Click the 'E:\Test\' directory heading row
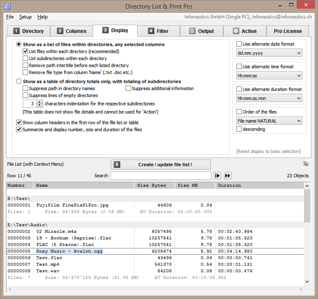The image size is (318, 299). click(155, 199)
